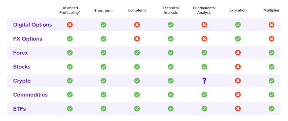Click Digital Options green check under Short-term
This screenshot has height=121, width=288.
click(x=103, y=25)
